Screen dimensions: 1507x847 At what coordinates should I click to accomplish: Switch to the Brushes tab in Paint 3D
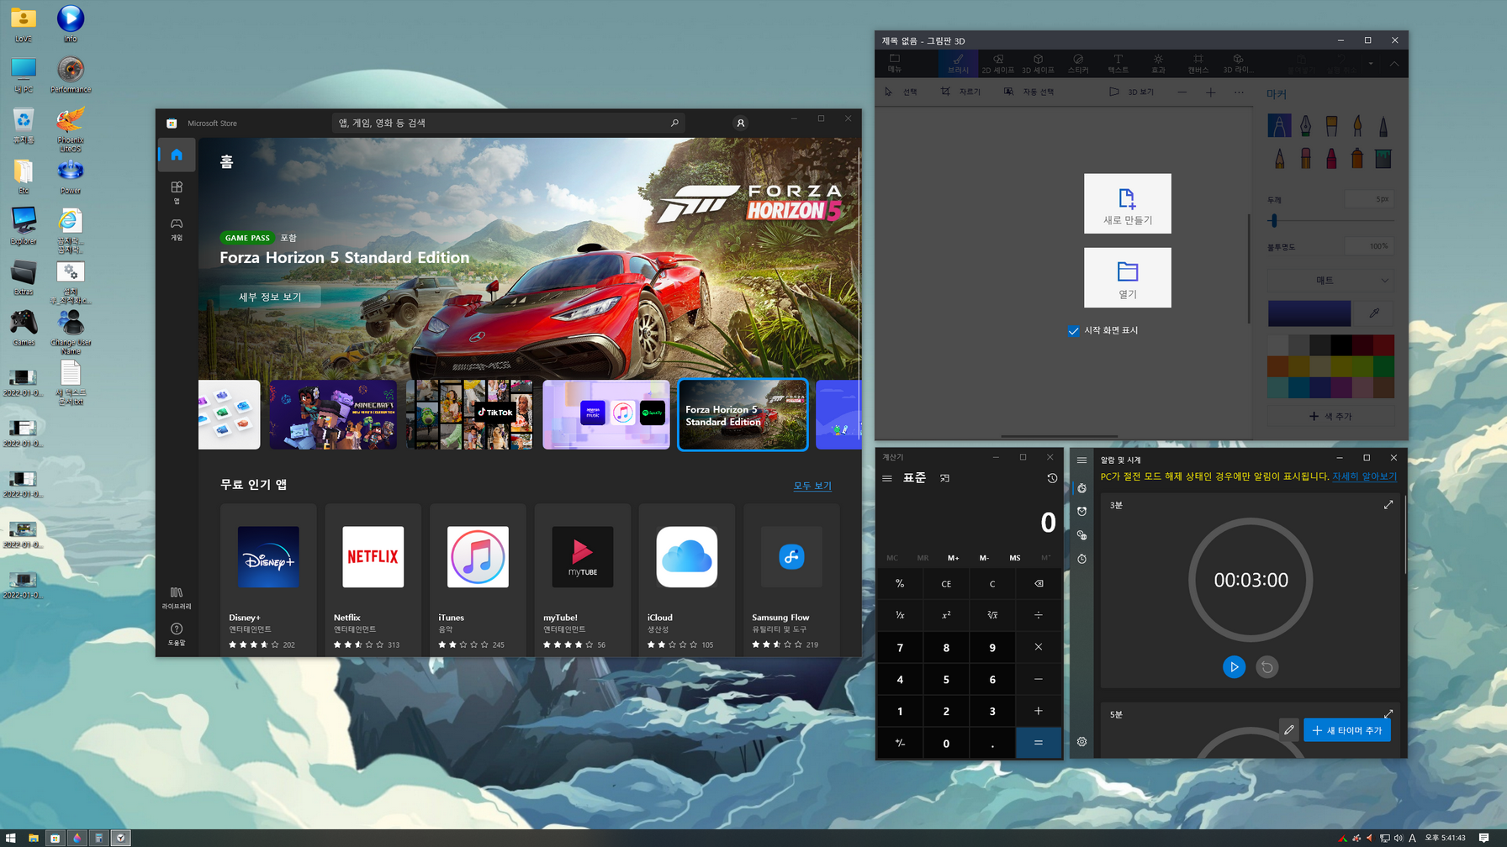[x=958, y=64]
